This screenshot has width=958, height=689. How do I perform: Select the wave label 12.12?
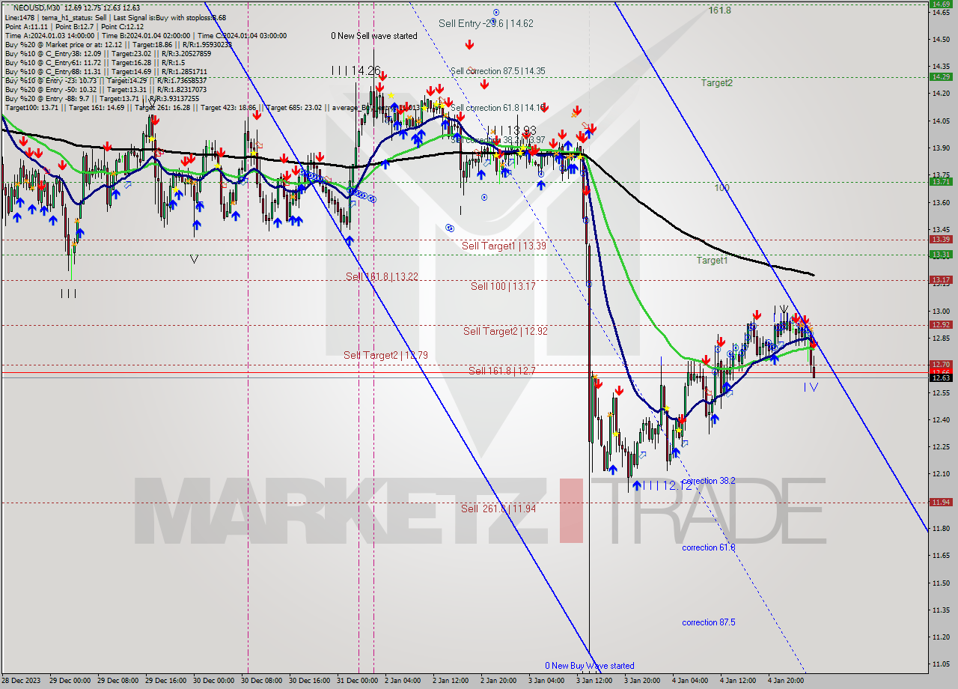point(667,486)
